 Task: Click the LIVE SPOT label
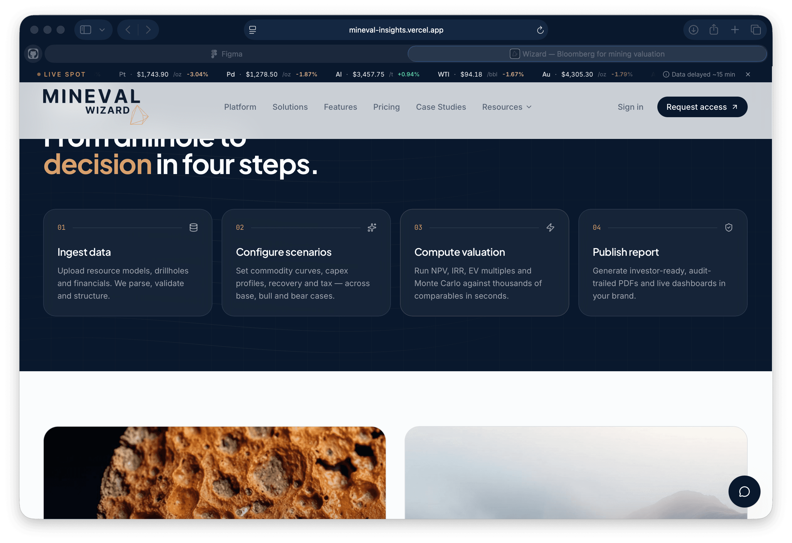64,74
